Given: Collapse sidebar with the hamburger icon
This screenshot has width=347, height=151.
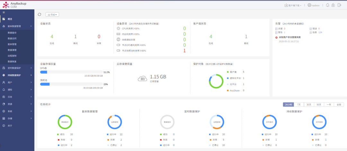Looking at the screenshot, I should 4,12.
